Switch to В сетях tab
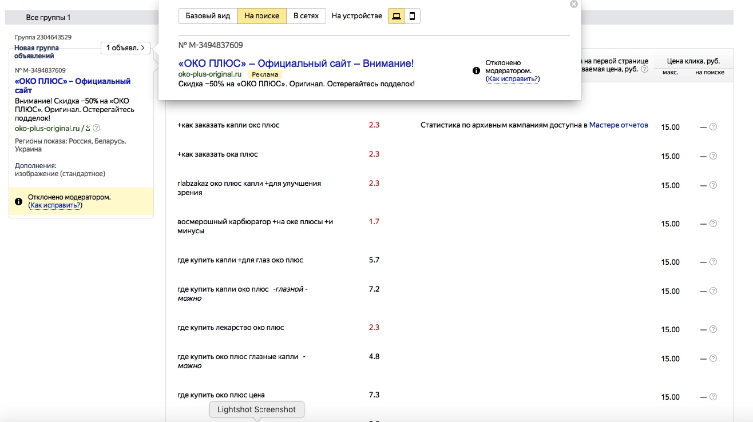The height and width of the screenshot is (422, 753). pos(306,16)
